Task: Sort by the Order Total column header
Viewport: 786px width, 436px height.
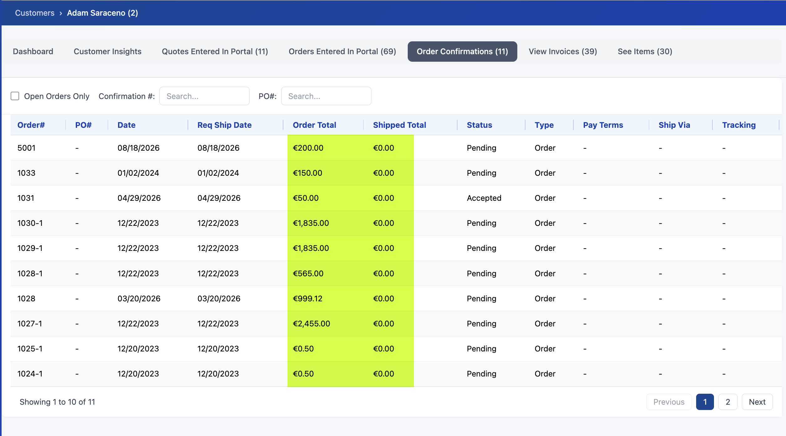Action: click(x=314, y=125)
